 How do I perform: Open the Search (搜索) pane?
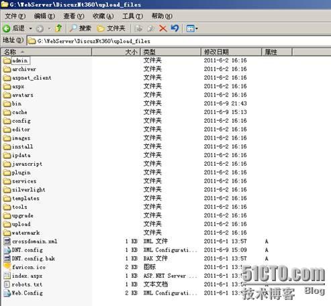pyautogui.click(x=80, y=28)
